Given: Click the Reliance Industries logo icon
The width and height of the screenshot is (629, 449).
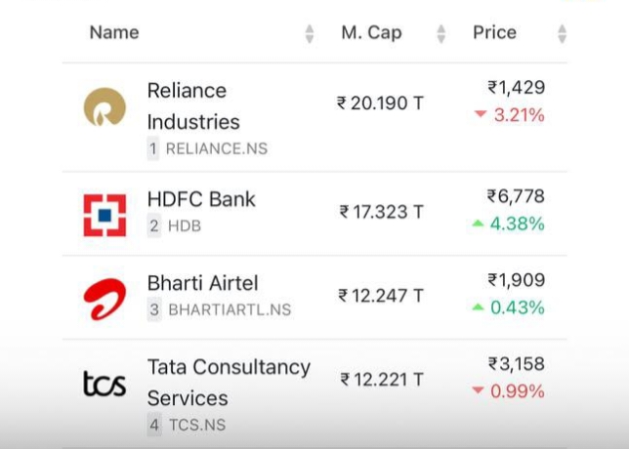Looking at the screenshot, I should pos(105,107).
